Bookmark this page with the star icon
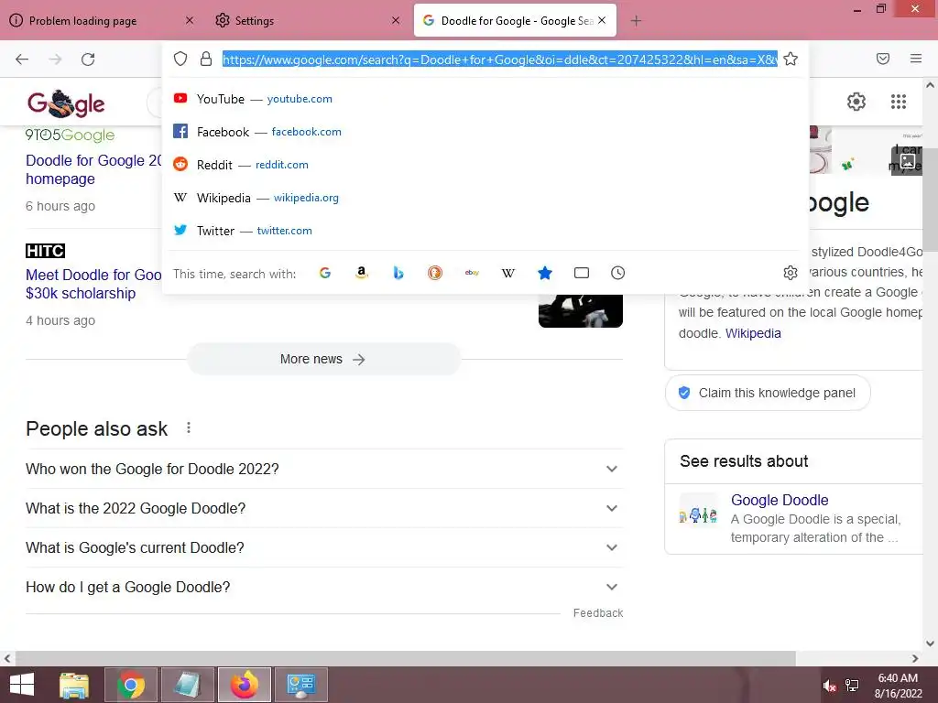The image size is (938, 703). pos(791,59)
